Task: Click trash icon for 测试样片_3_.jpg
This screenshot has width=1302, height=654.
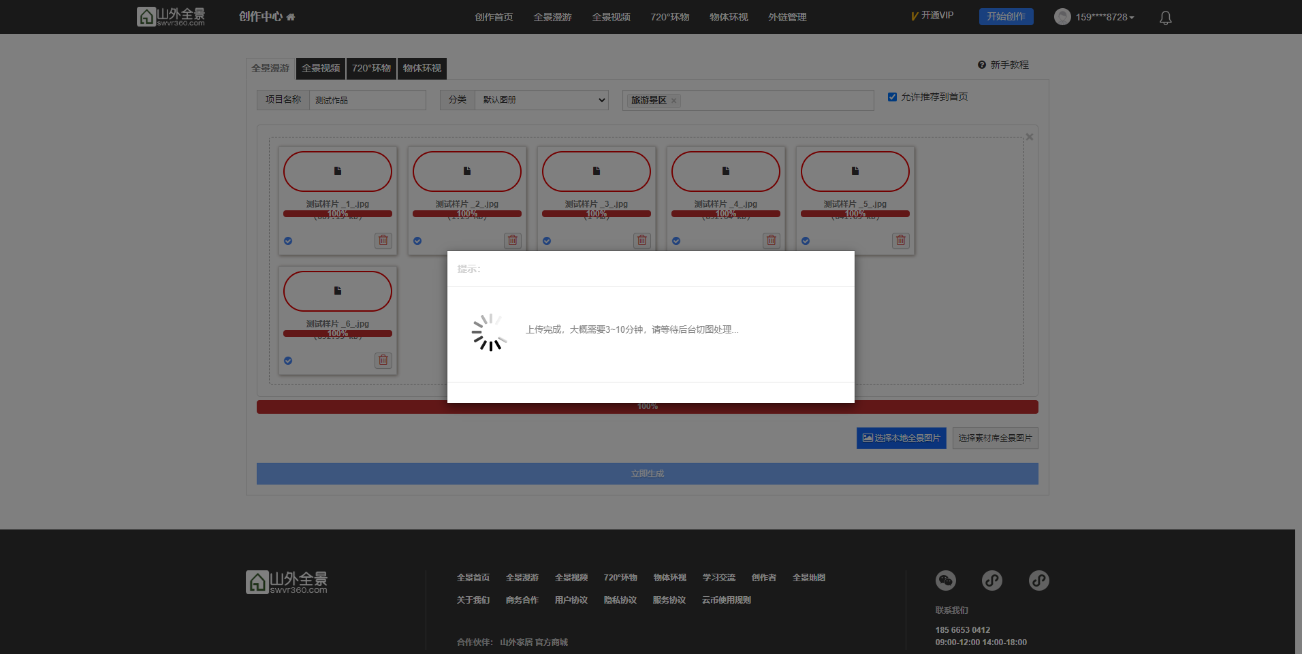Action: tap(641, 240)
